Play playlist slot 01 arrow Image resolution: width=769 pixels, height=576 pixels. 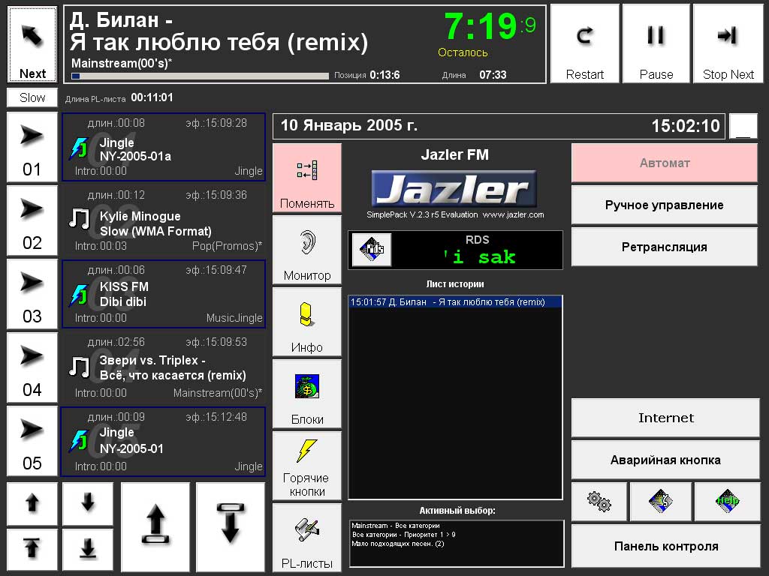[x=32, y=147]
